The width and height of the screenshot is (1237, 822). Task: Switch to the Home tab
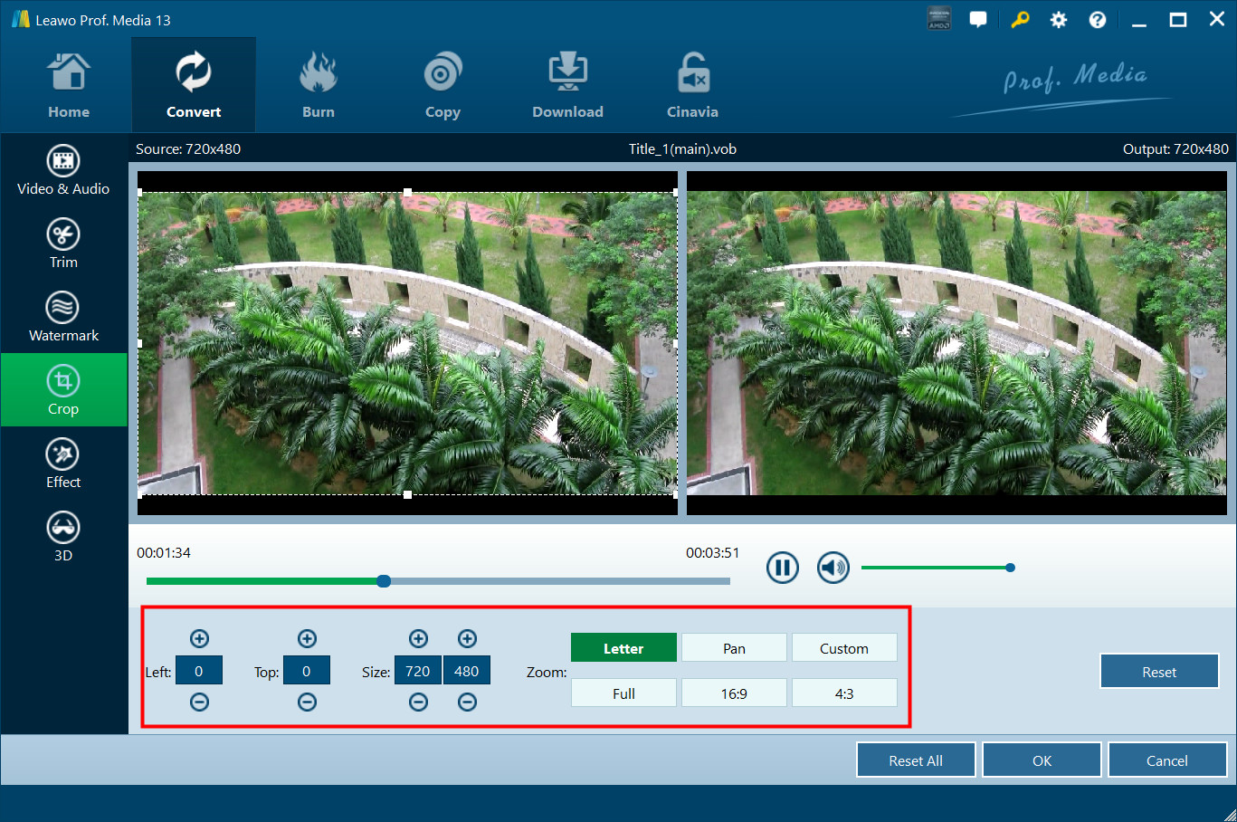coord(69,86)
